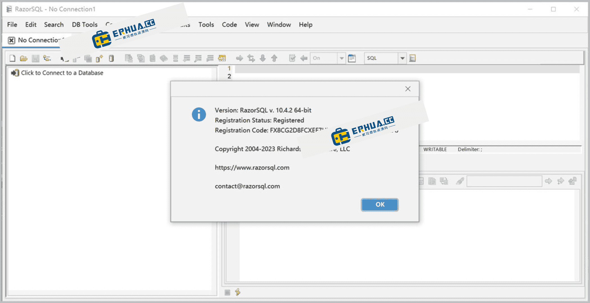Click the contact@razorsql.com text
Image resolution: width=590 pixels, height=303 pixels.
tap(247, 186)
